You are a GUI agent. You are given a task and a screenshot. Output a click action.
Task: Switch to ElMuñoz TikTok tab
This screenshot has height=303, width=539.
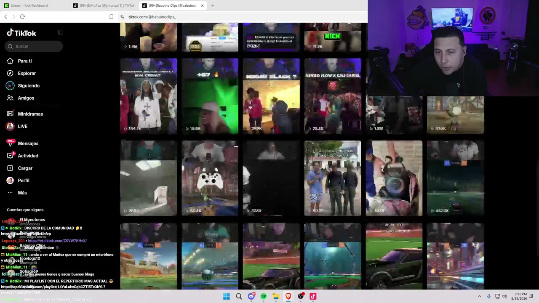pos(104,5)
